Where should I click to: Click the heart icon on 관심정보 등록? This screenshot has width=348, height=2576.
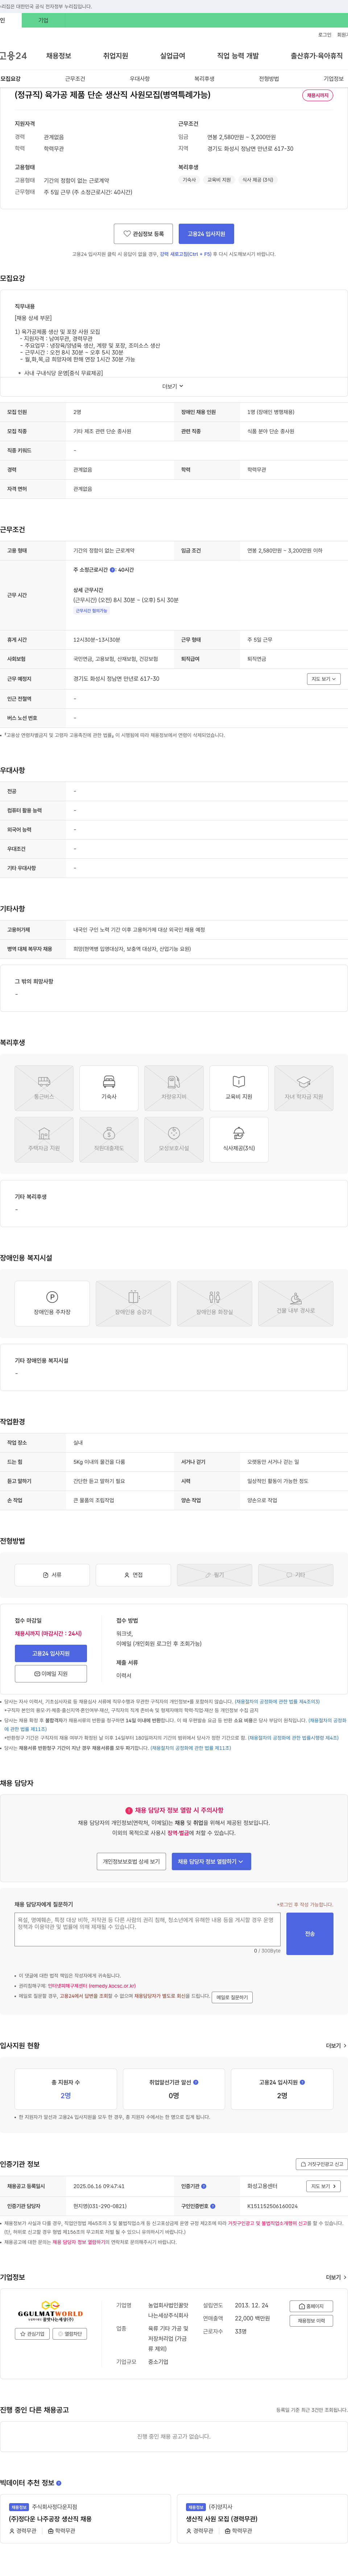(x=127, y=234)
